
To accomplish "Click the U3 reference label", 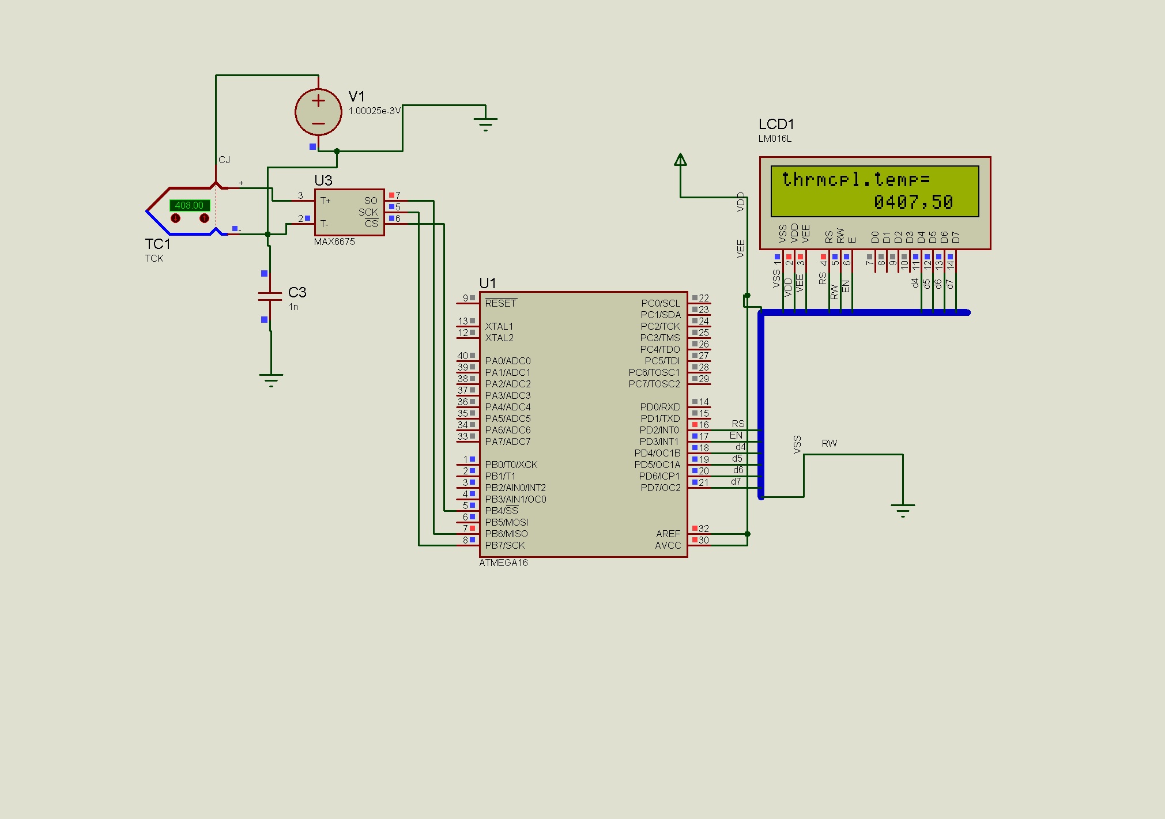I will (323, 180).
